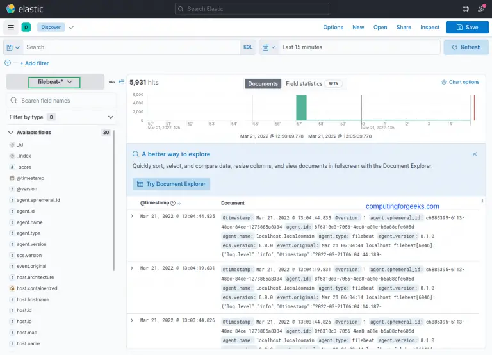Click the Elastic logo icon

[10, 9]
